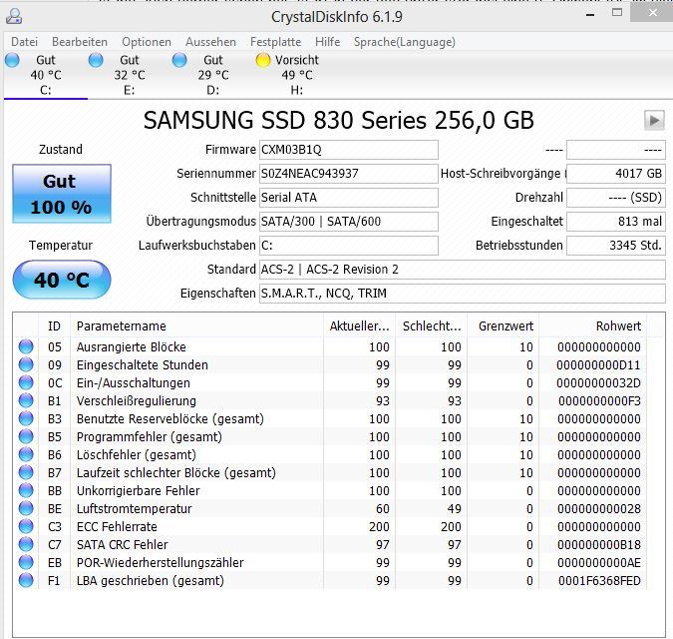Select the blue status orb for drive C:
Screen dimensions: 673x639
pyautogui.click(x=12, y=60)
